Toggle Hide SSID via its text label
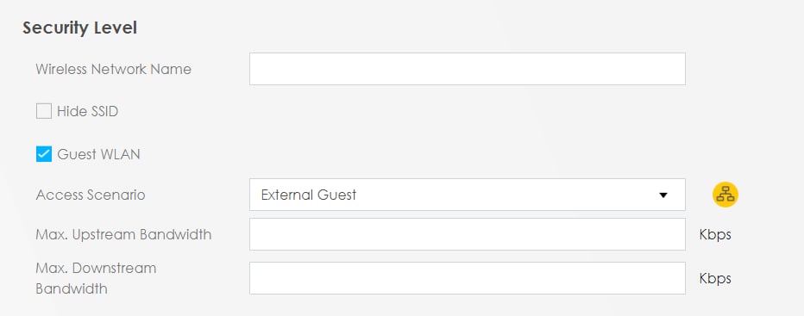 [x=88, y=111]
